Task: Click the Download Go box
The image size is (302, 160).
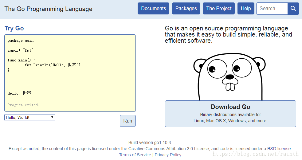Action: click(x=230, y=114)
